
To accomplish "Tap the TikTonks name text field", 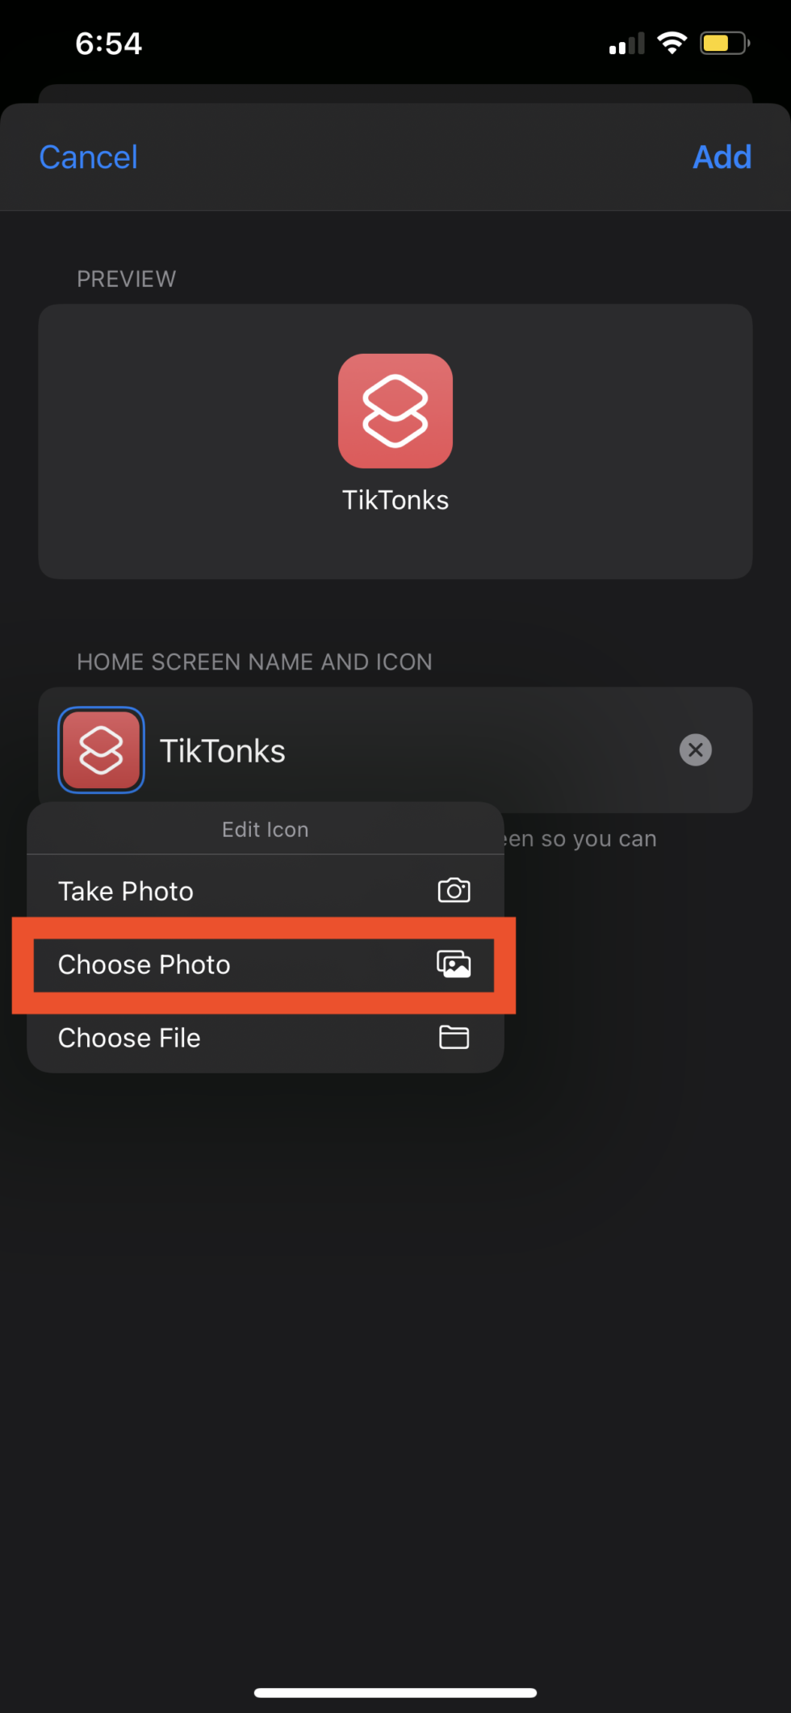I will click(x=412, y=750).
